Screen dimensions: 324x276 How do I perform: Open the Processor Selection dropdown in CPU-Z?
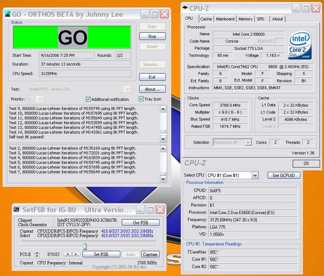point(248,142)
